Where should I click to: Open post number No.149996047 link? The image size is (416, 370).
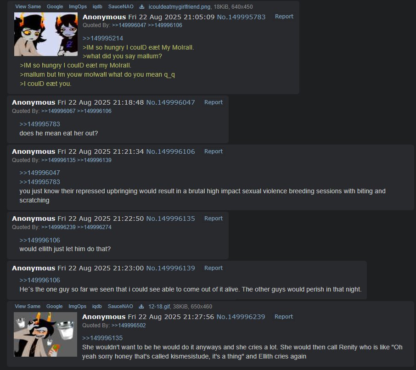click(x=171, y=102)
